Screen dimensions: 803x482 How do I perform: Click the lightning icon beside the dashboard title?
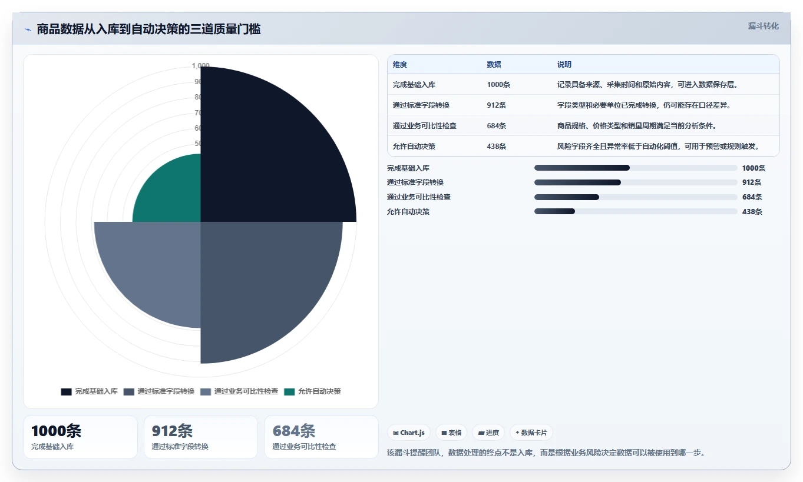pos(28,29)
